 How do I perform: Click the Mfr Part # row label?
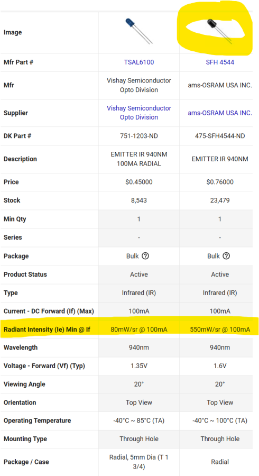click(x=18, y=62)
